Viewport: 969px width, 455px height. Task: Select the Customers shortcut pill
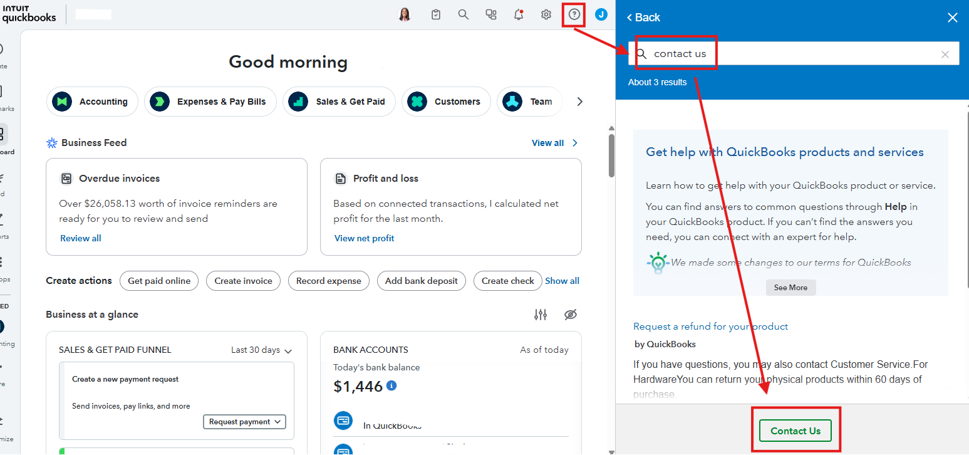[x=445, y=102]
